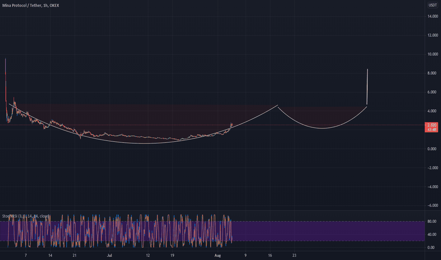The image size is (441, 260).
Task: Select the large cup curve drawing
Action: [x=145, y=144]
